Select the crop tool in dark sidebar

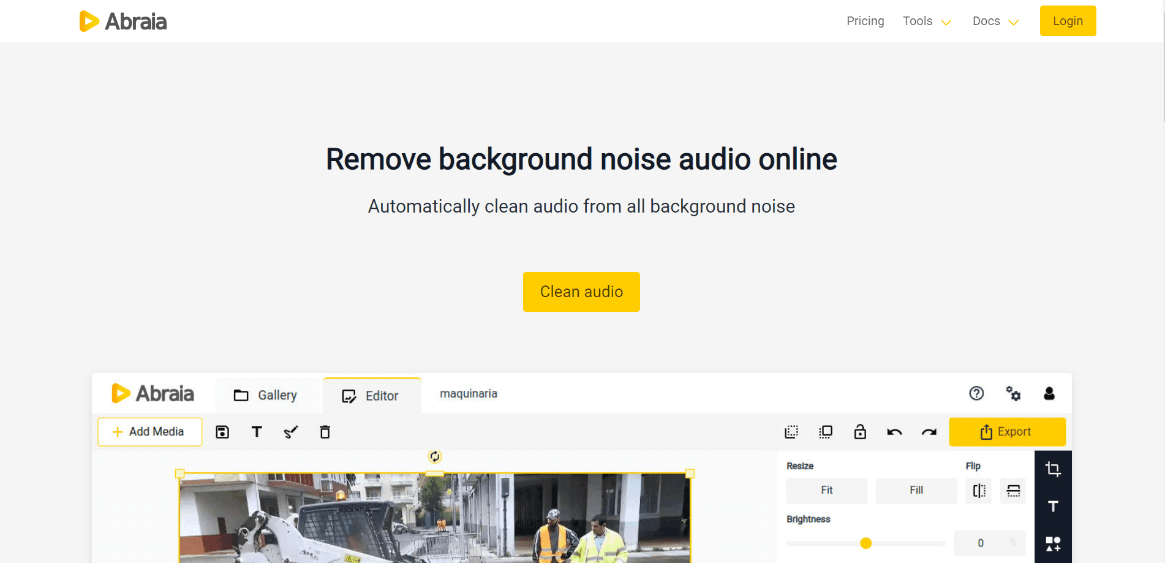[1053, 469]
